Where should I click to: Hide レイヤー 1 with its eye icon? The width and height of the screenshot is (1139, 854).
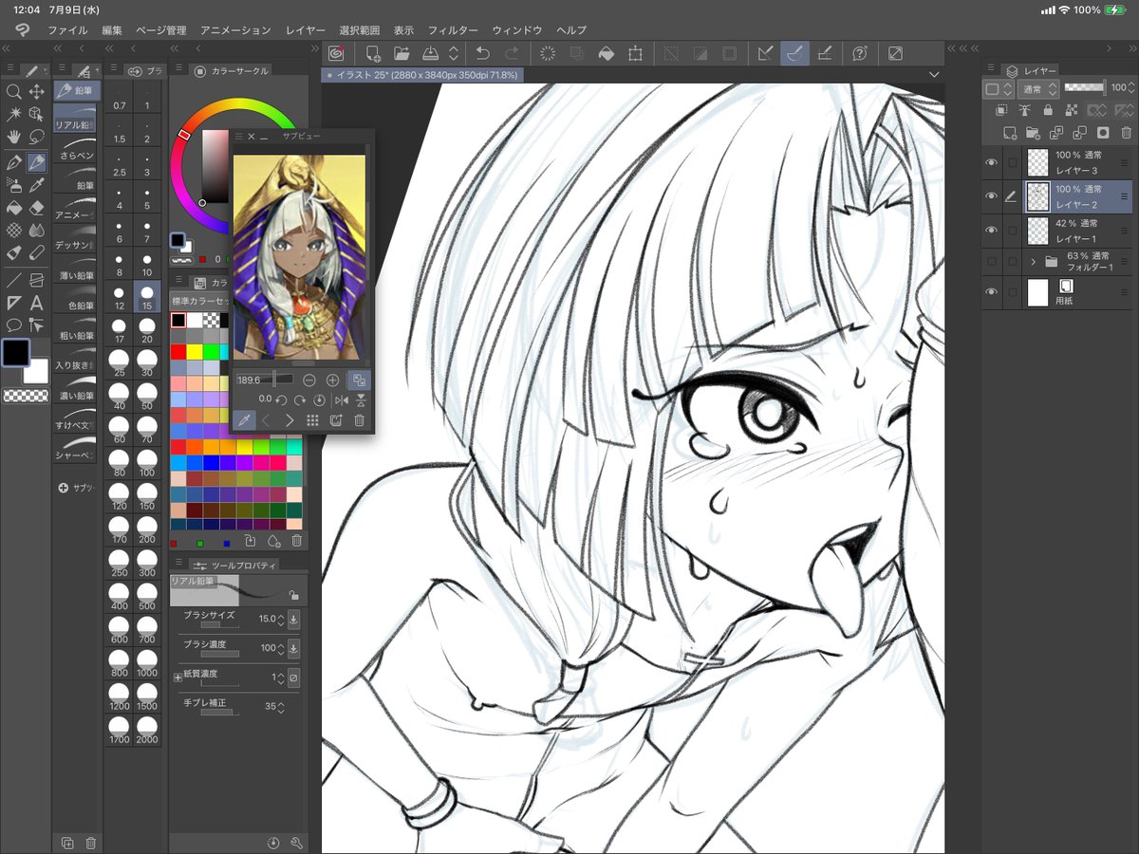[992, 231]
